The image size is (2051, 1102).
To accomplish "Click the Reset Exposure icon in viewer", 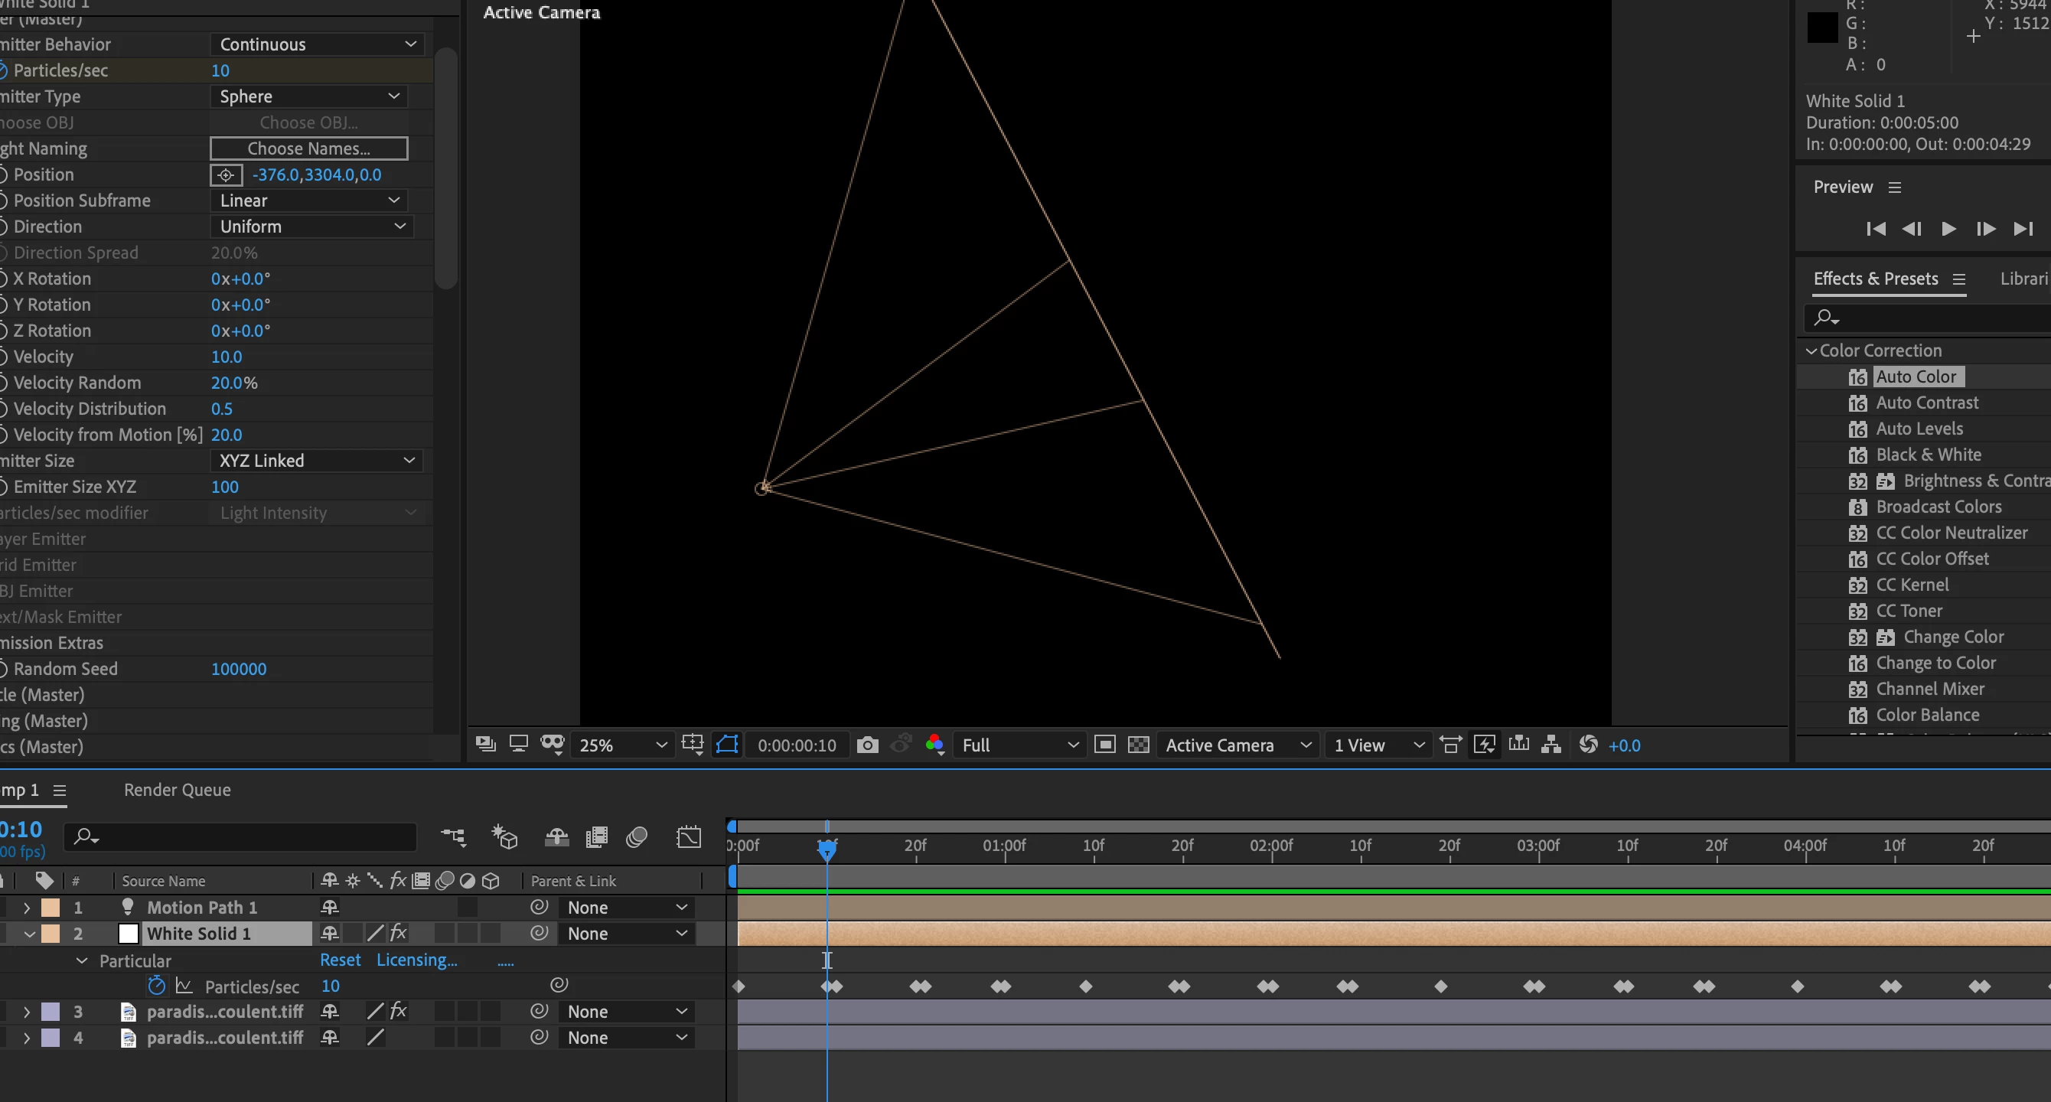I will [x=1588, y=745].
